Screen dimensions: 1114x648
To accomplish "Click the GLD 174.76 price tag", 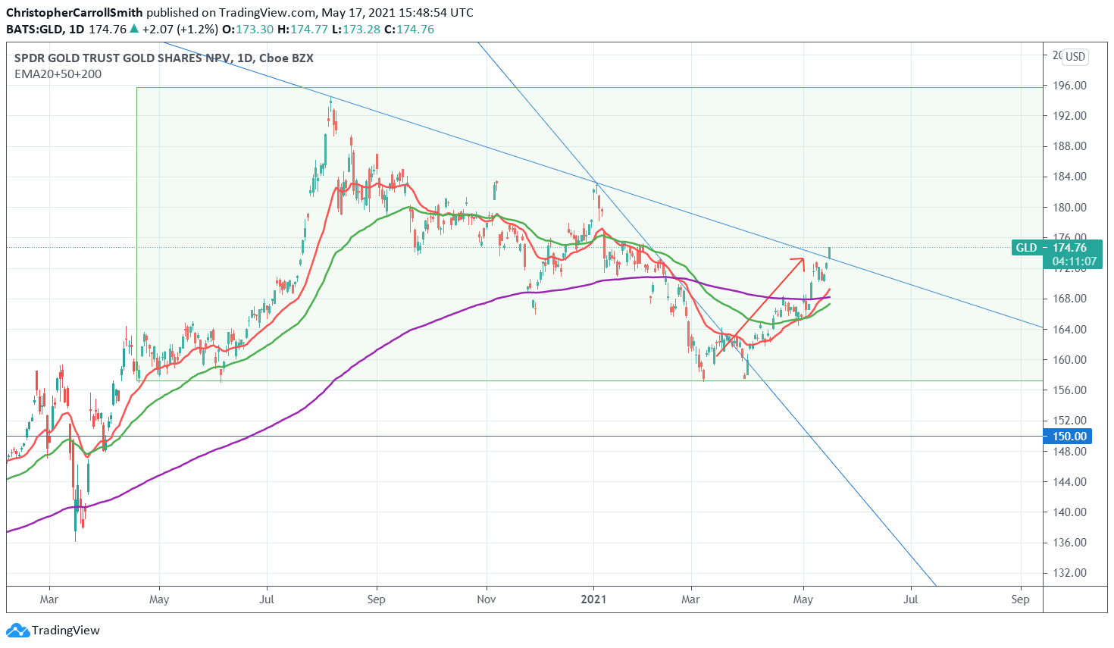I will (1056, 248).
